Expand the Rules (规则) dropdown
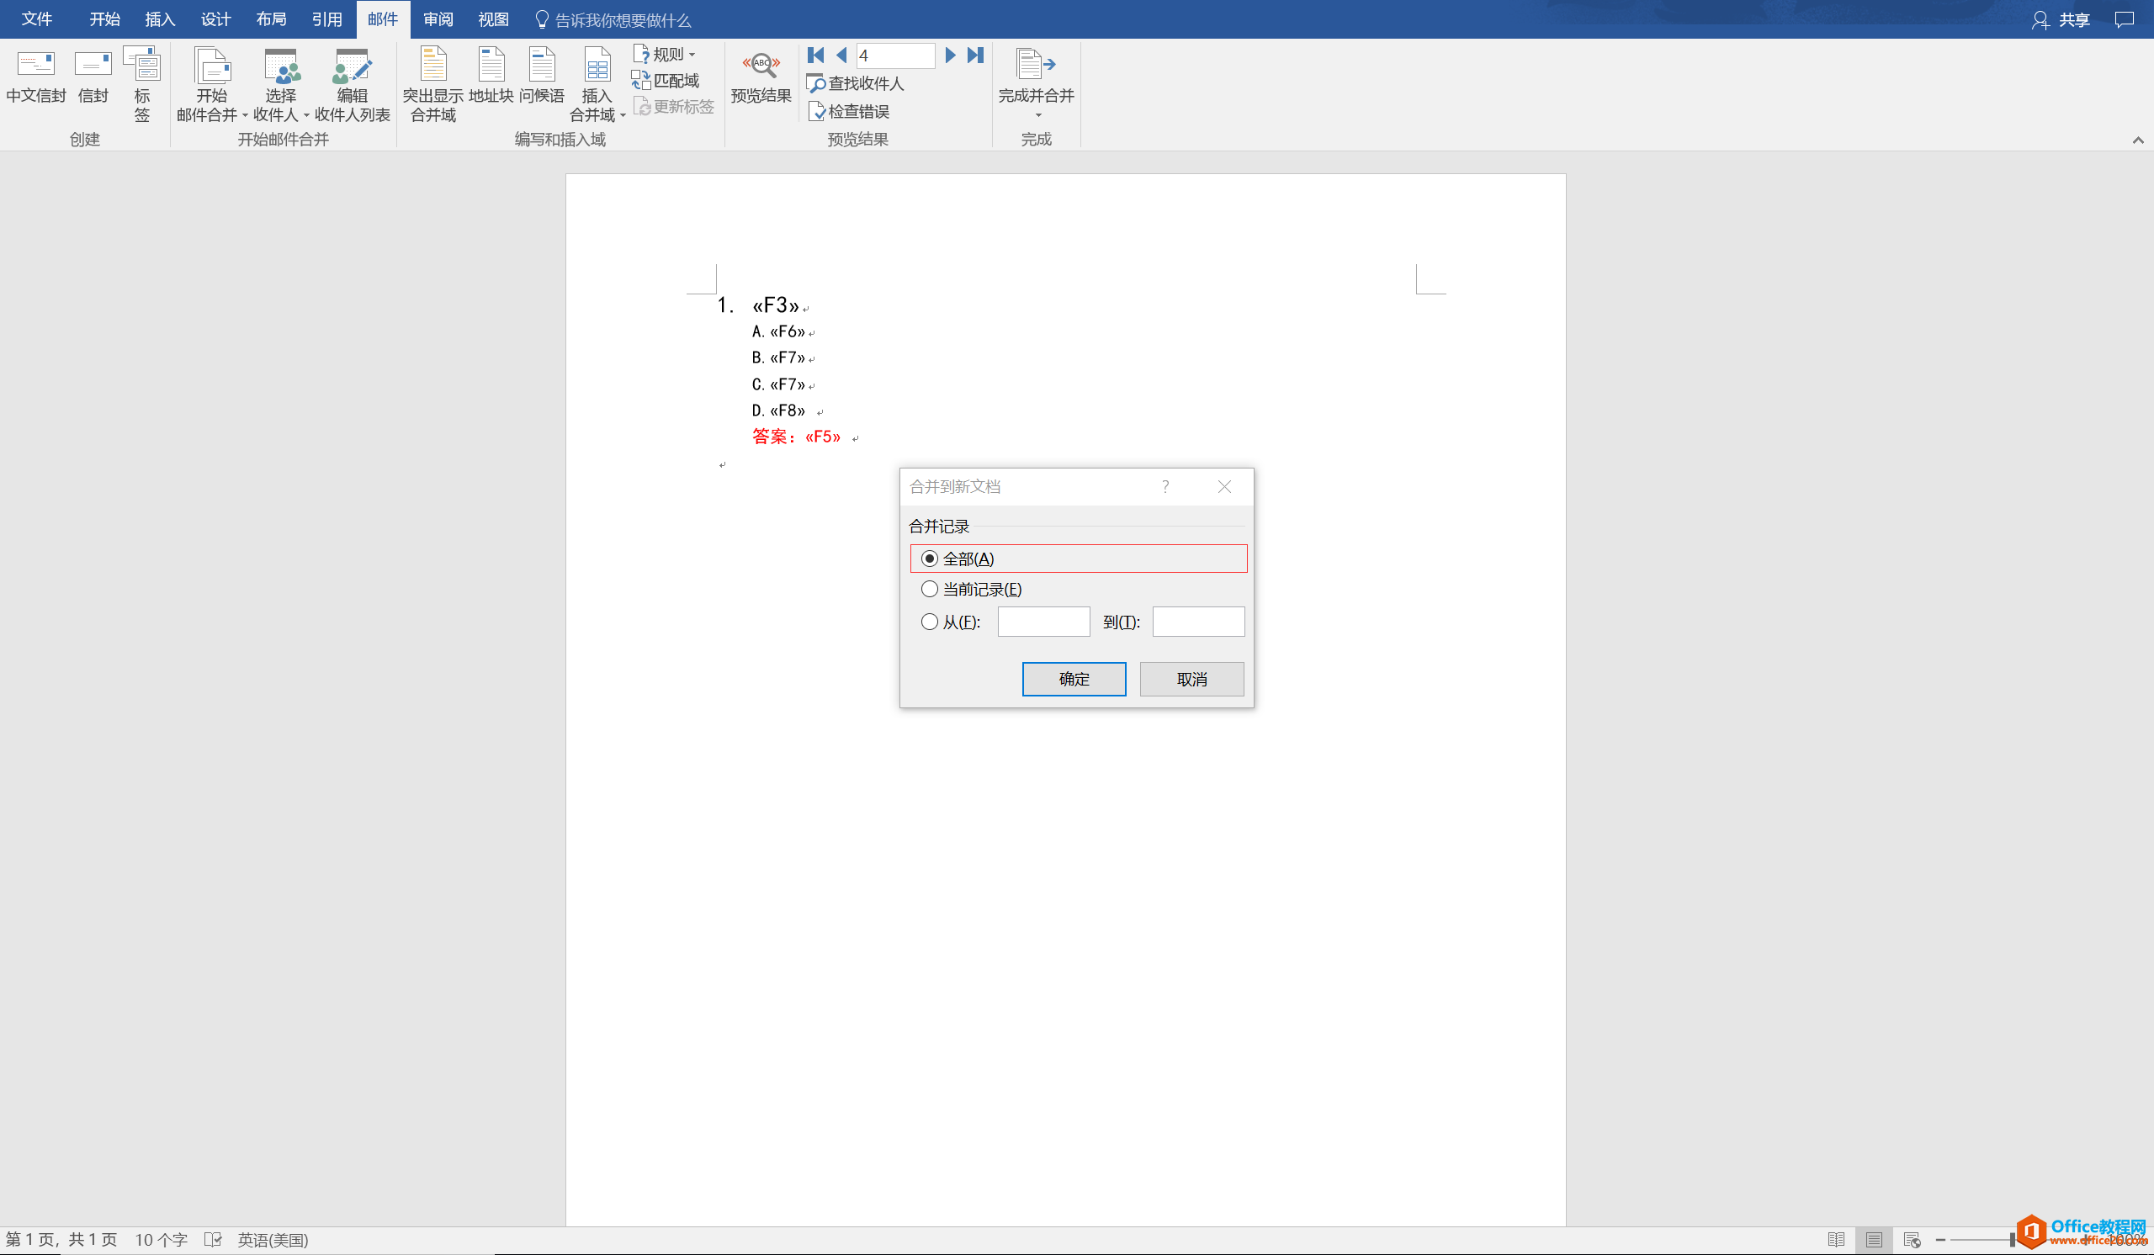2154x1255 pixels. point(666,54)
